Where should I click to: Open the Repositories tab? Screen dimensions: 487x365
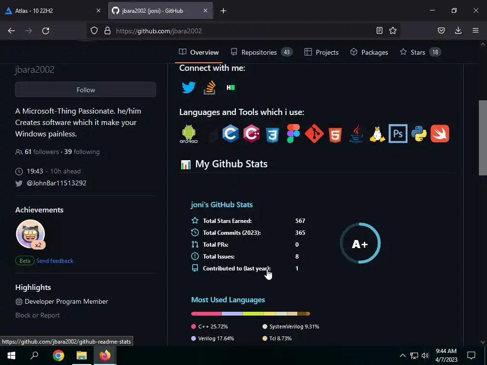(x=262, y=52)
